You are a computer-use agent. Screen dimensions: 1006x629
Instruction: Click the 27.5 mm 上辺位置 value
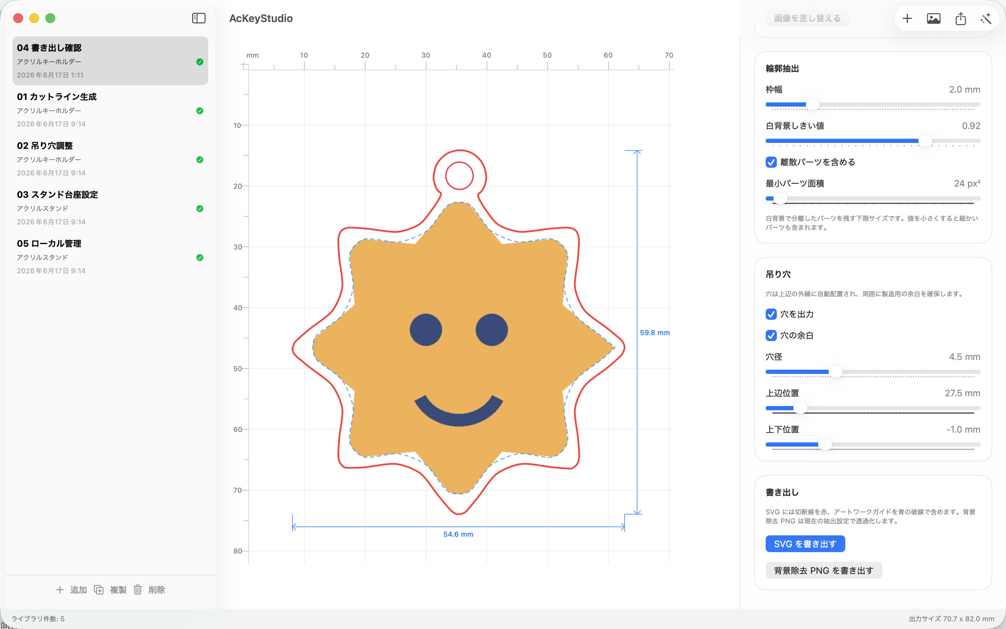coord(962,393)
